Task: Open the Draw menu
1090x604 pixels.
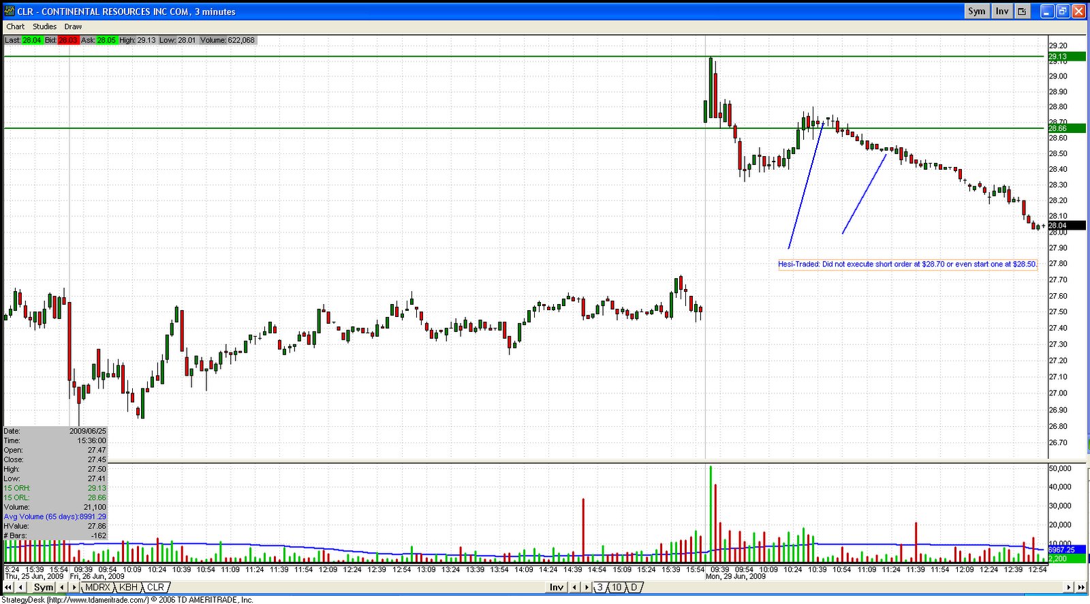Action: click(x=73, y=27)
